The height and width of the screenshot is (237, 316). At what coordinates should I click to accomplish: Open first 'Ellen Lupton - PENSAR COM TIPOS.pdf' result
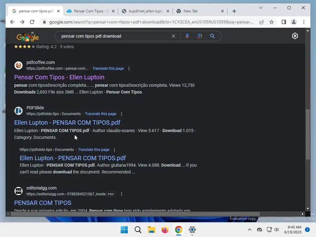click(67, 123)
